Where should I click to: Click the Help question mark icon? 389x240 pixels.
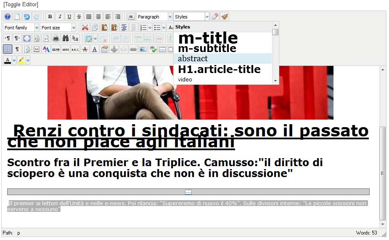tap(7, 17)
